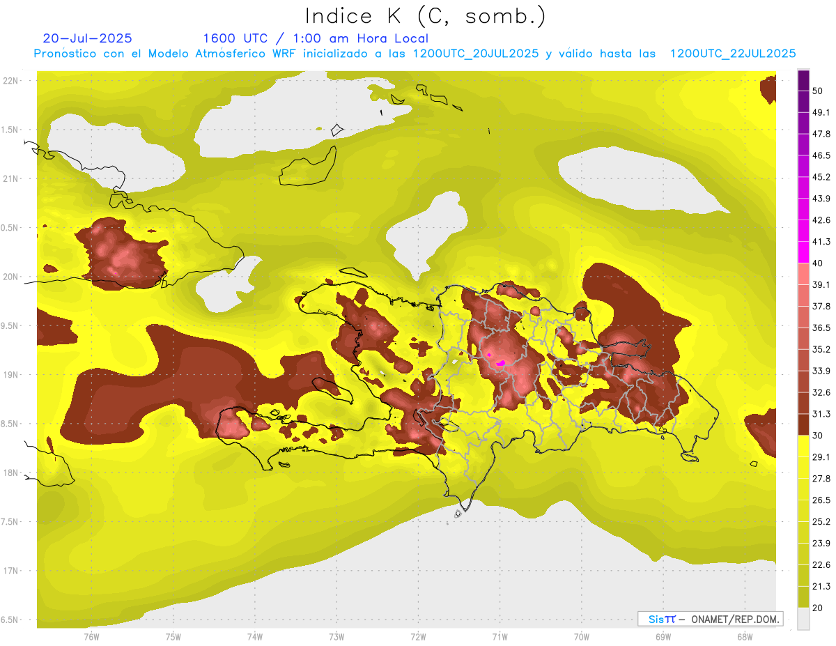
Task: Click the '1600 UTC / 1:00 am Hora Local' text
Action: (315, 38)
